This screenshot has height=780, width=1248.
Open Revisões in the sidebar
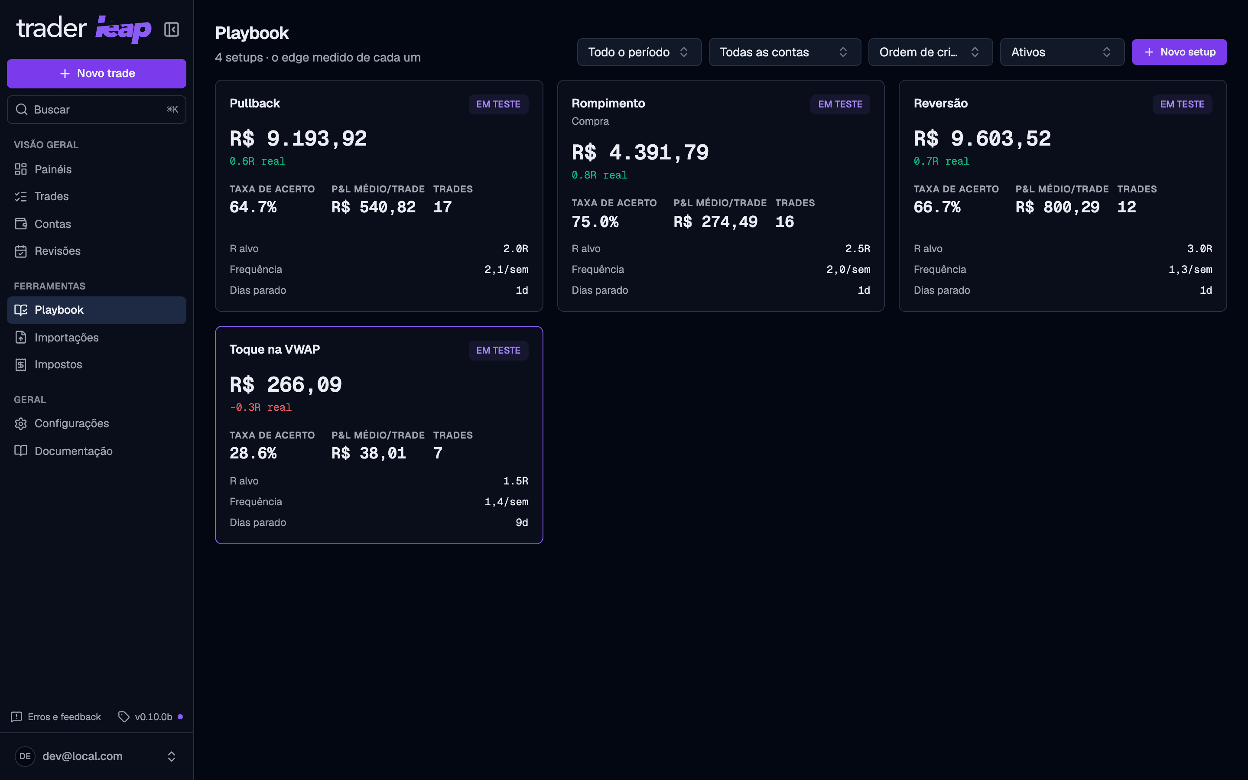coord(97,251)
